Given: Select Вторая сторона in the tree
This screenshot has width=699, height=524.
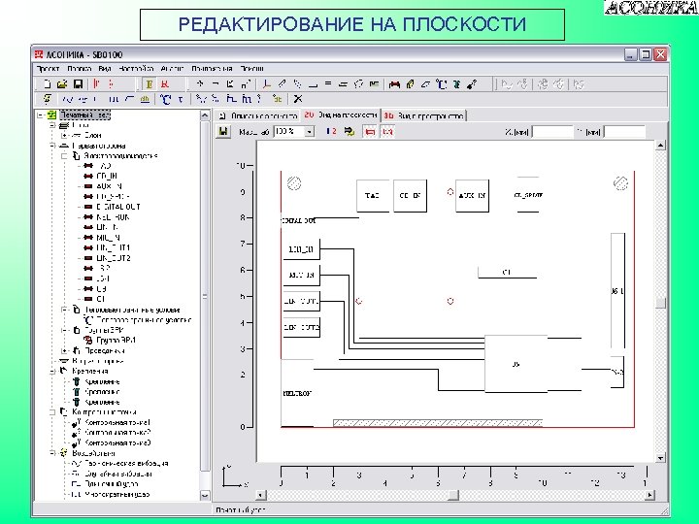Looking at the screenshot, I should point(98,361).
